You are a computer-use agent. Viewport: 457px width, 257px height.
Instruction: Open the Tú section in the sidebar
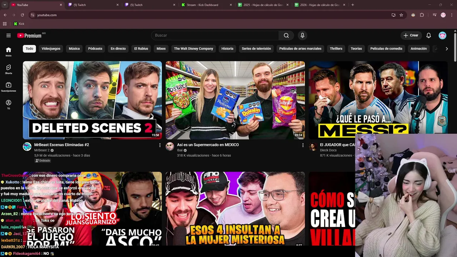click(x=9, y=105)
